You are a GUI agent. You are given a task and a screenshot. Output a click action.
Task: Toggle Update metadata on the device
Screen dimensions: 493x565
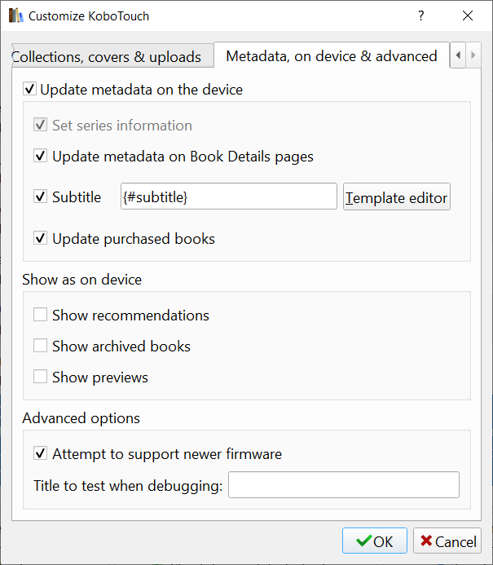click(30, 90)
